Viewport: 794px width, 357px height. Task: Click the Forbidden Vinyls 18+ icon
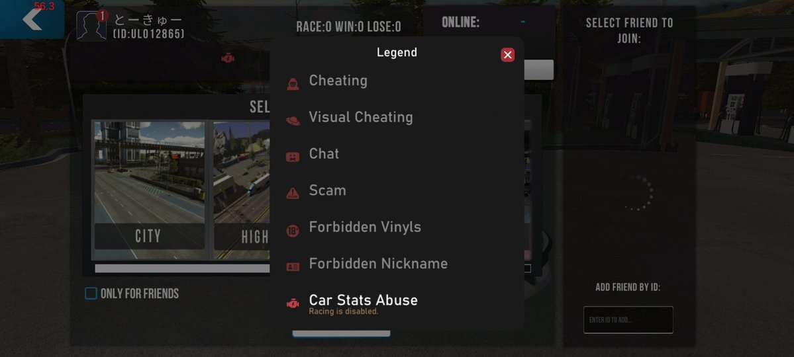[x=293, y=231]
